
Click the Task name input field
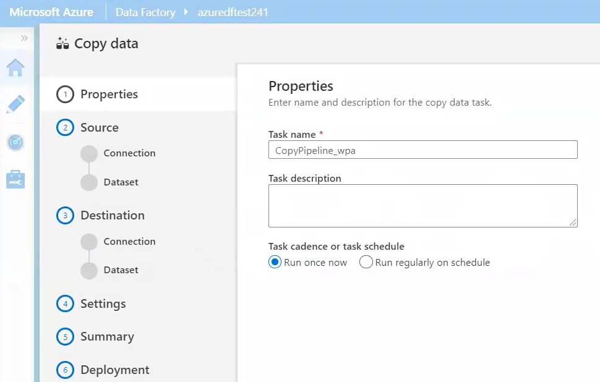point(423,150)
